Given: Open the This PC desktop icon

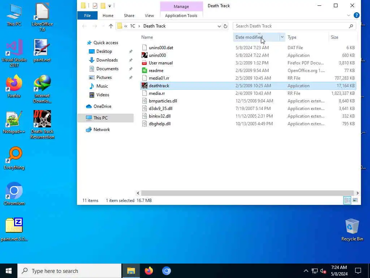Looking at the screenshot, I should point(14,14).
